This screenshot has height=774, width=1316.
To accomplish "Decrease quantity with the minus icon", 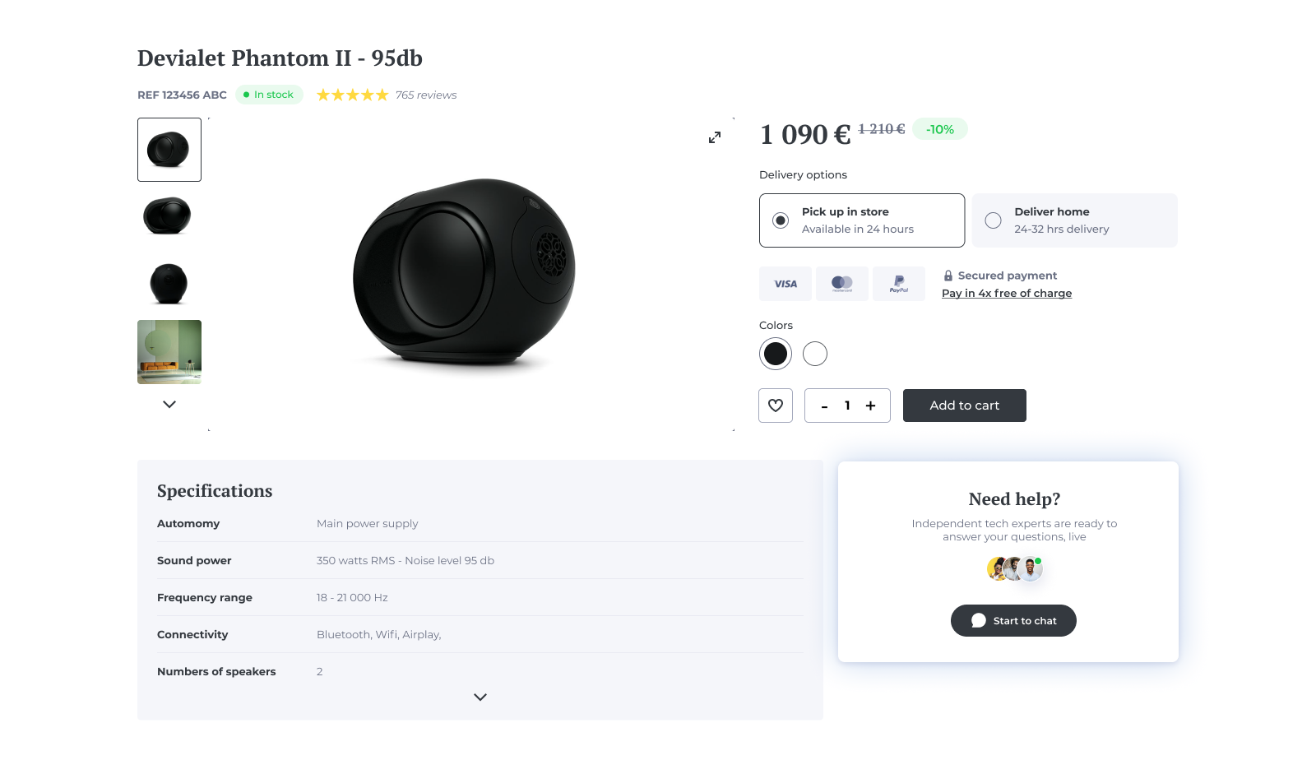I will coord(824,406).
